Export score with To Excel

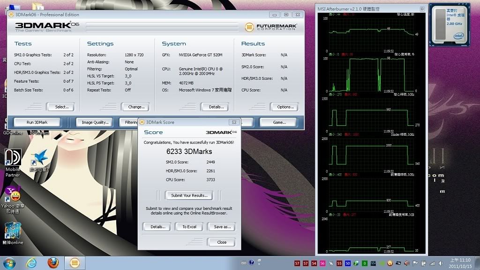189,227
